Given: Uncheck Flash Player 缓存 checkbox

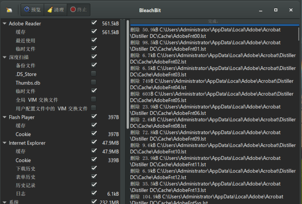Looking at the screenshot, I should pyautogui.click(x=94, y=125).
